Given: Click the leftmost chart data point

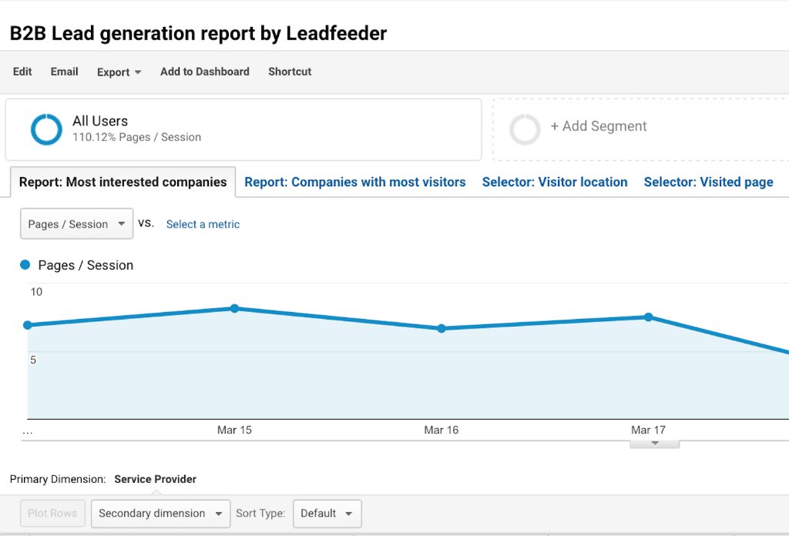Looking at the screenshot, I should tap(29, 325).
